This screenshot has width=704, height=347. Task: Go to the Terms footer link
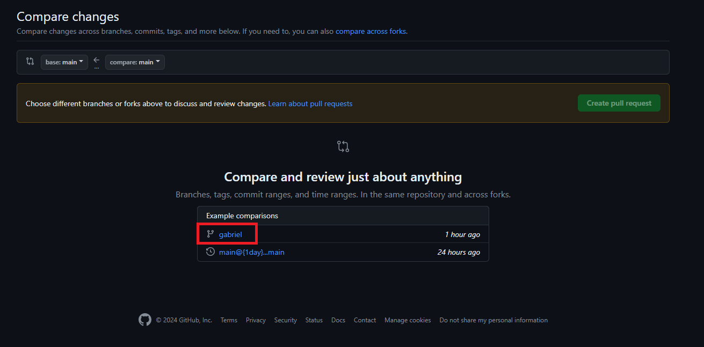pyautogui.click(x=229, y=320)
